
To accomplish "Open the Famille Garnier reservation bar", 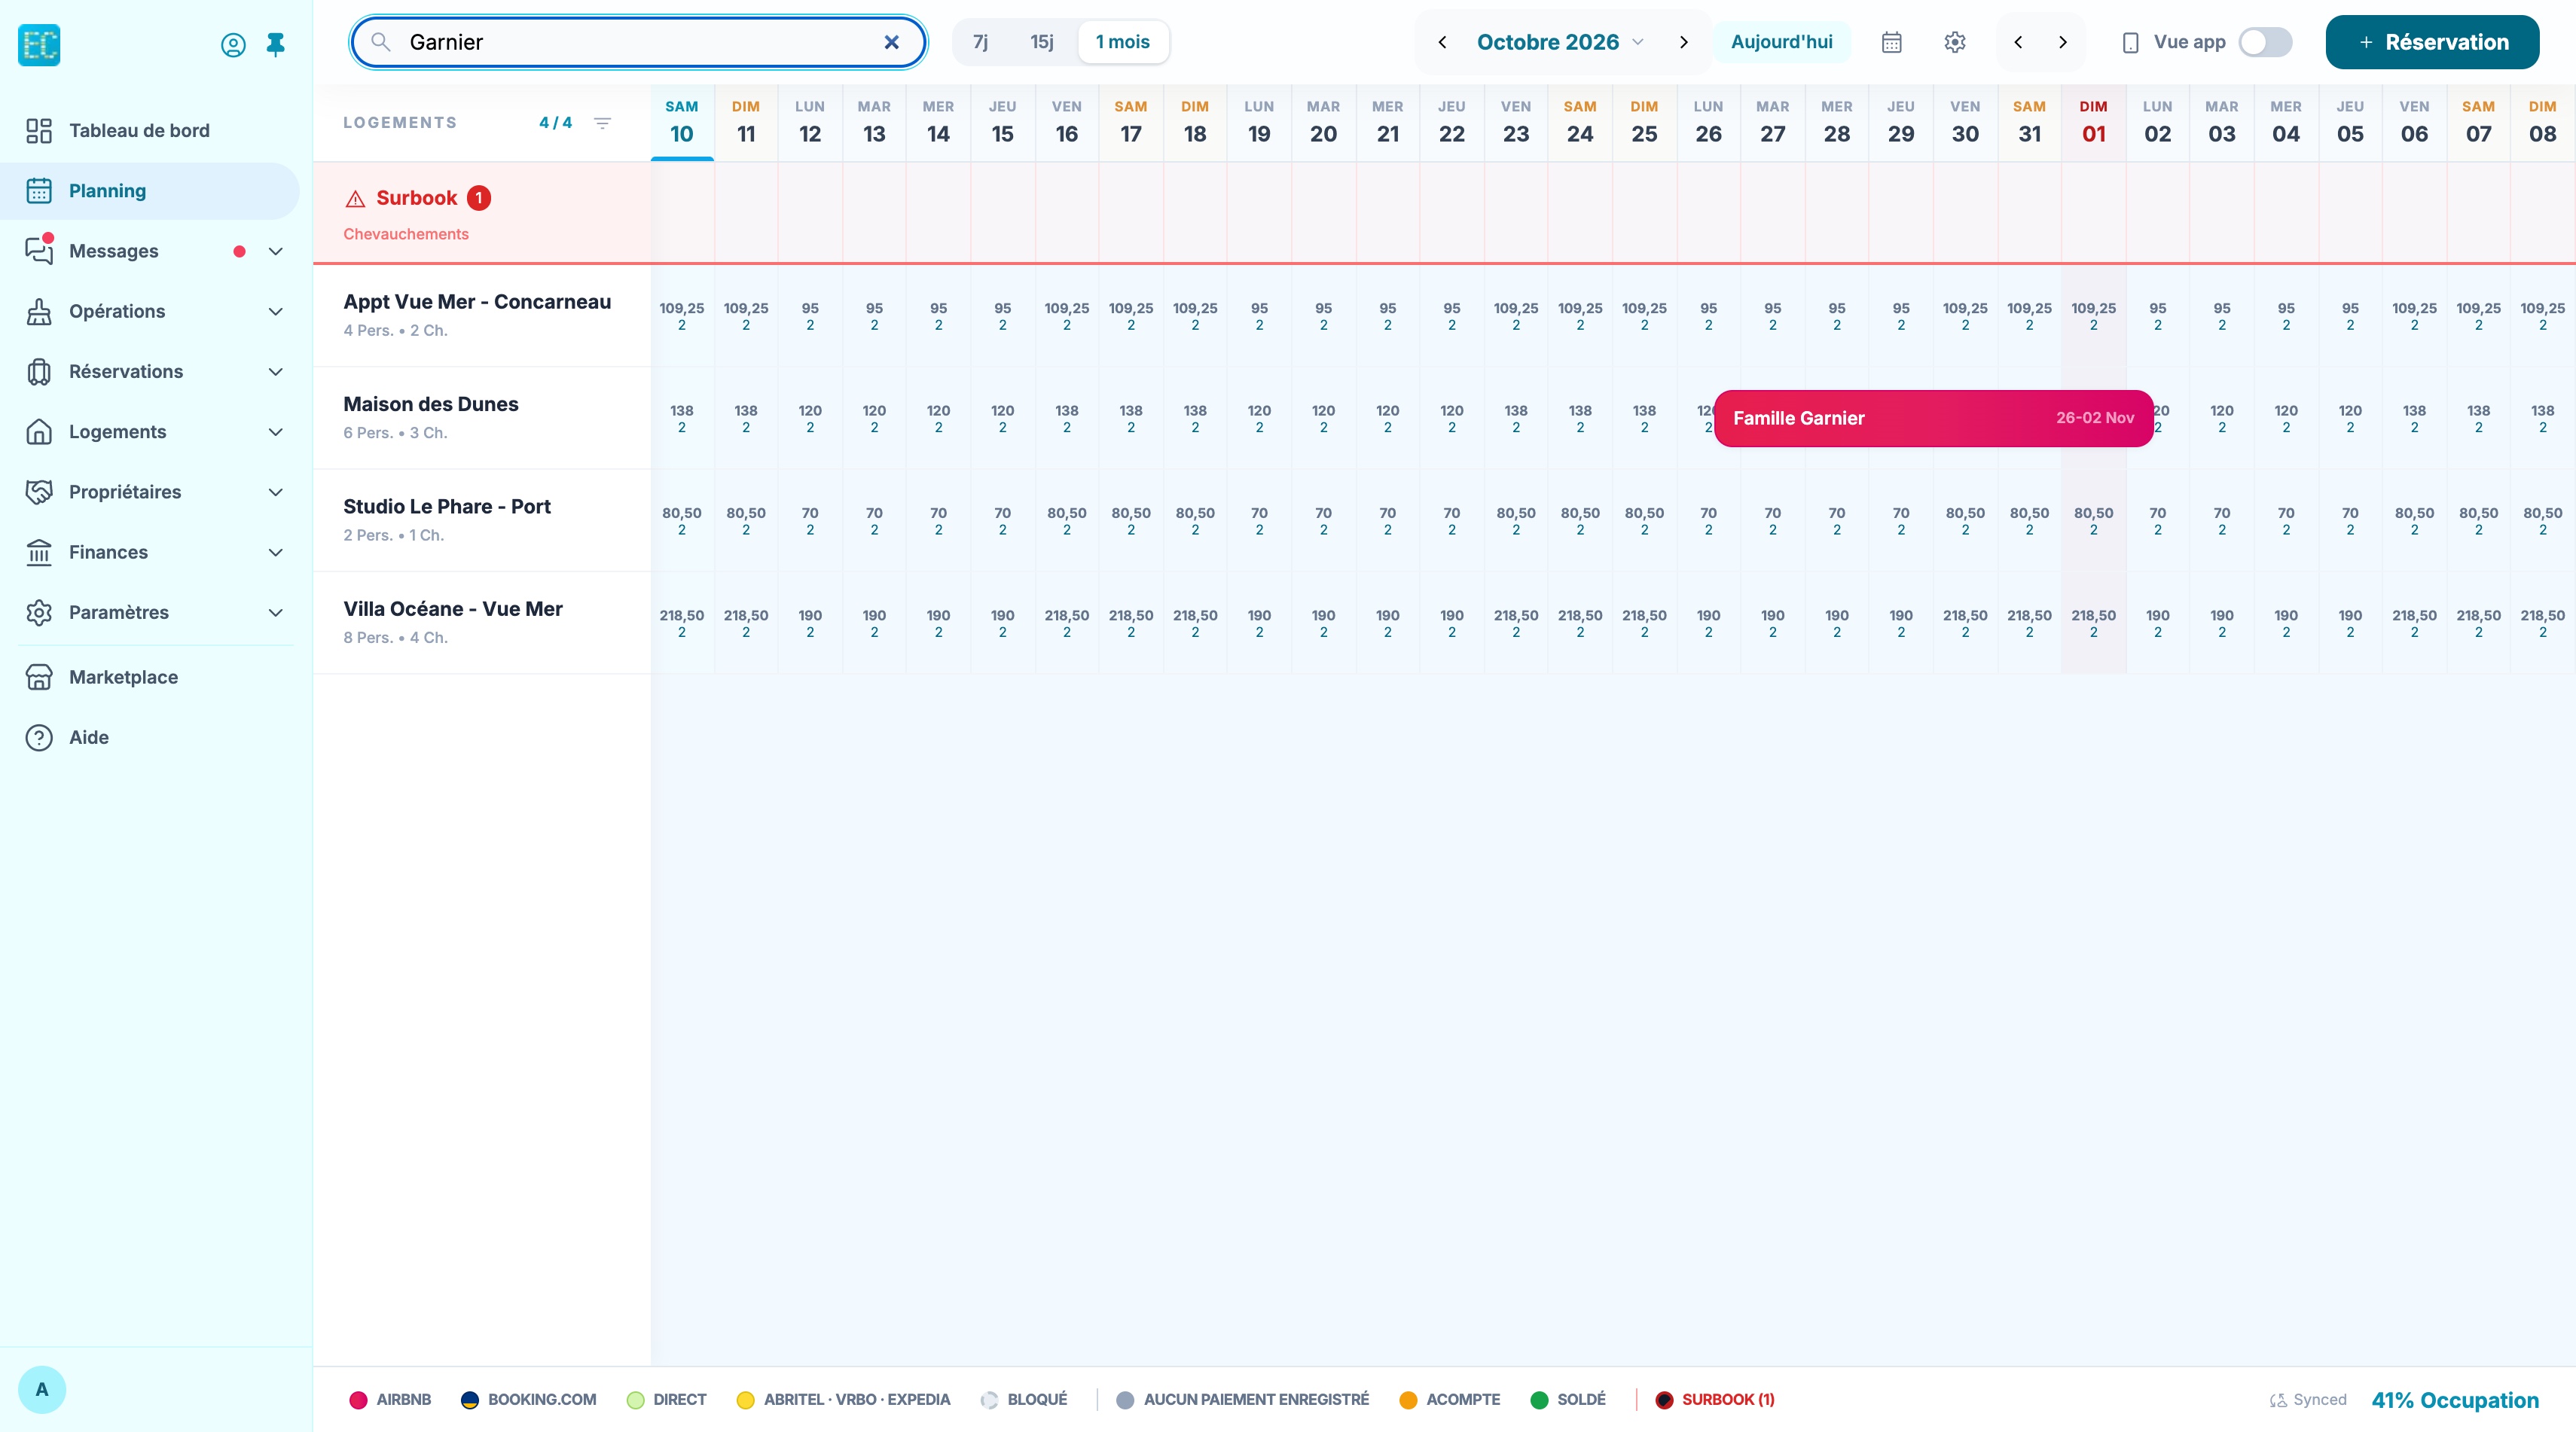I will click(x=1933, y=419).
